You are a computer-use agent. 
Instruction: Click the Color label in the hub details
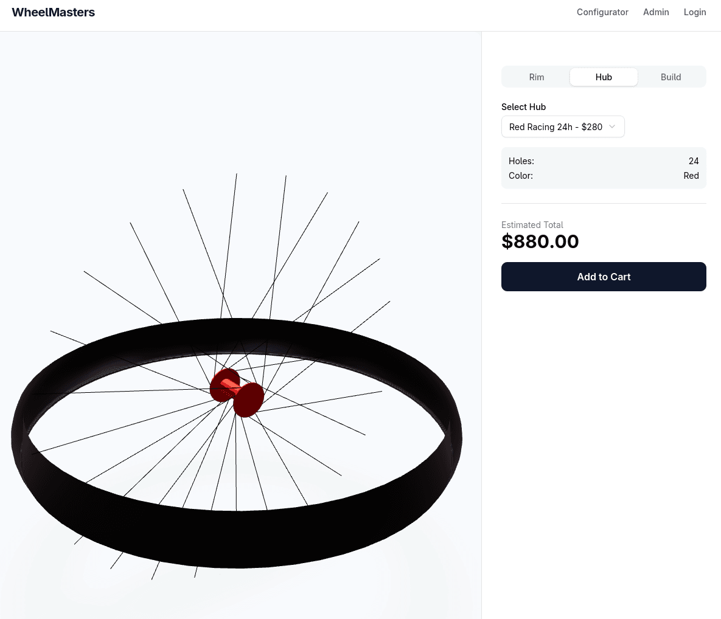click(521, 176)
